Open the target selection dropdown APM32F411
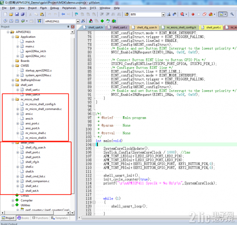Image resolution: width=237 pixels, height=225 pixels. click(x=78, y=21)
